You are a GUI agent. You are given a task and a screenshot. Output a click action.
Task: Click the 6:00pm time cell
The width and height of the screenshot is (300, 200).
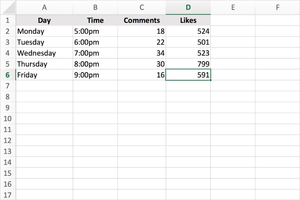[x=95, y=42]
